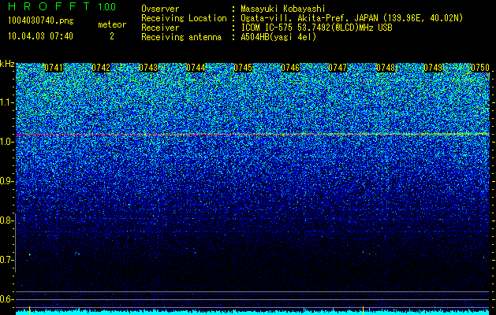Click the HROFFT 1.0.0 title text
The image size is (496, 315).
62,6
